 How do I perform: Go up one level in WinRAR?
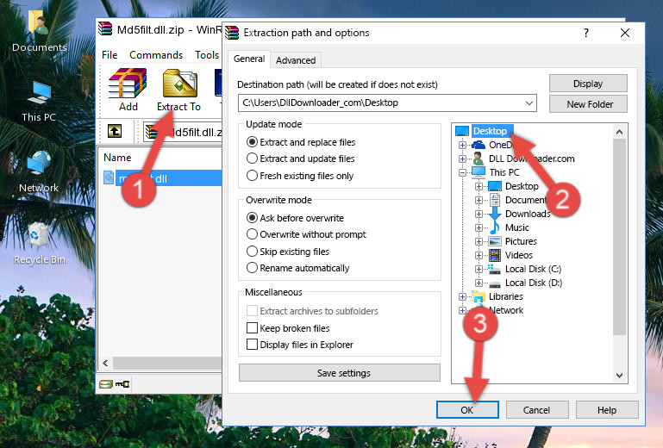pyautogui.click(x=114, y=132)
